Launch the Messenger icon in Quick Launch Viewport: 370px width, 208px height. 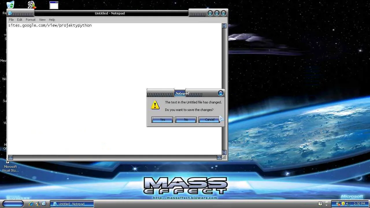pyautogui.click(x=38, y=204)
